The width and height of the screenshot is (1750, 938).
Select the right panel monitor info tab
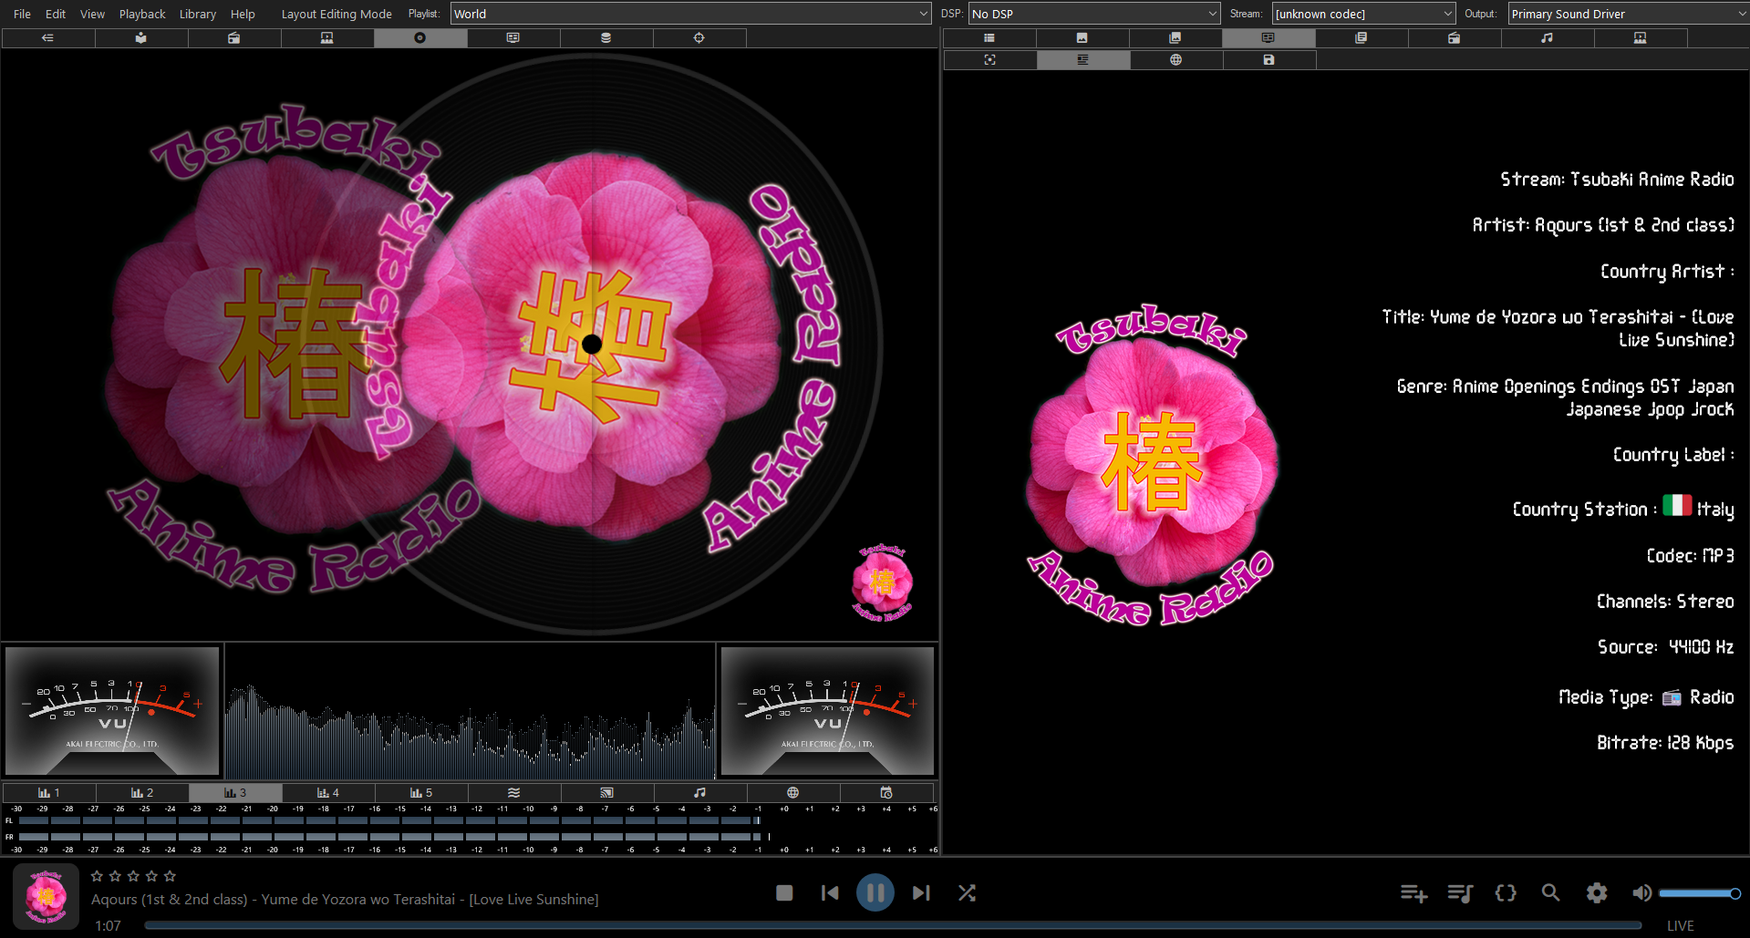pos(1268,37)
